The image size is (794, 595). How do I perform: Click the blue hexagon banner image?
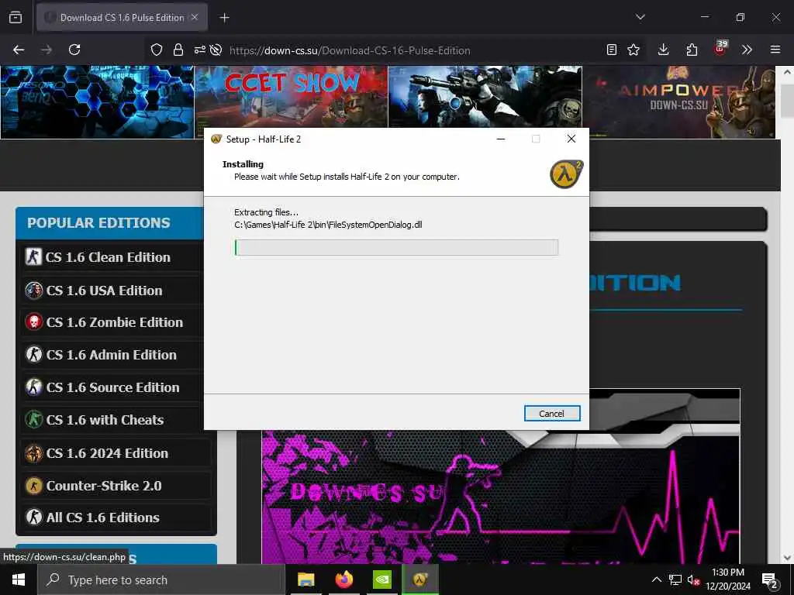tap(97, 101)
